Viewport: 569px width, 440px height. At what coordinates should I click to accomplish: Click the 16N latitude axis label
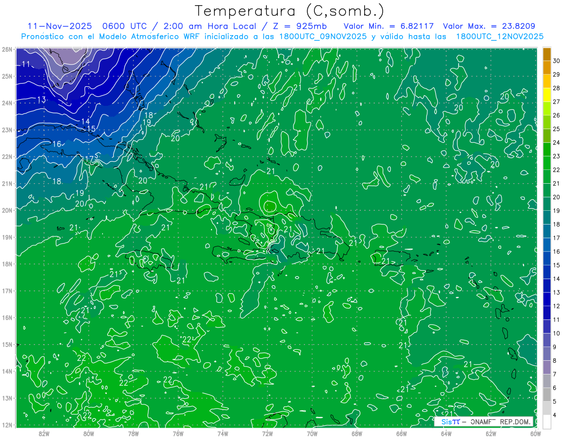pos(7,318)
